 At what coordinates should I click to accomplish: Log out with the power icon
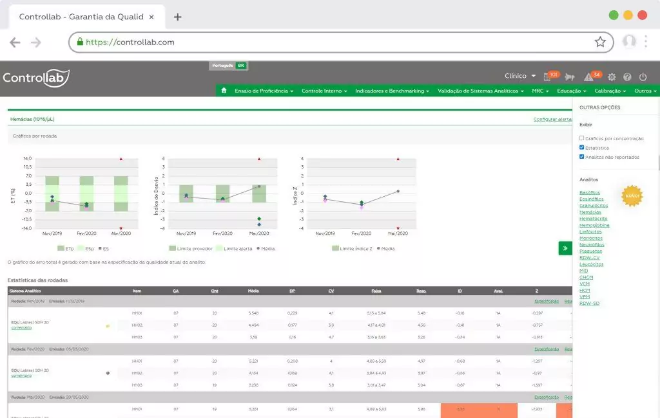point(643,77)
